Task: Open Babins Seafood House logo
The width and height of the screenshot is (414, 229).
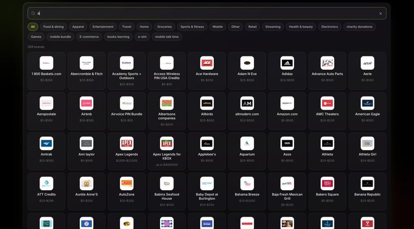Action: [167, 183]
